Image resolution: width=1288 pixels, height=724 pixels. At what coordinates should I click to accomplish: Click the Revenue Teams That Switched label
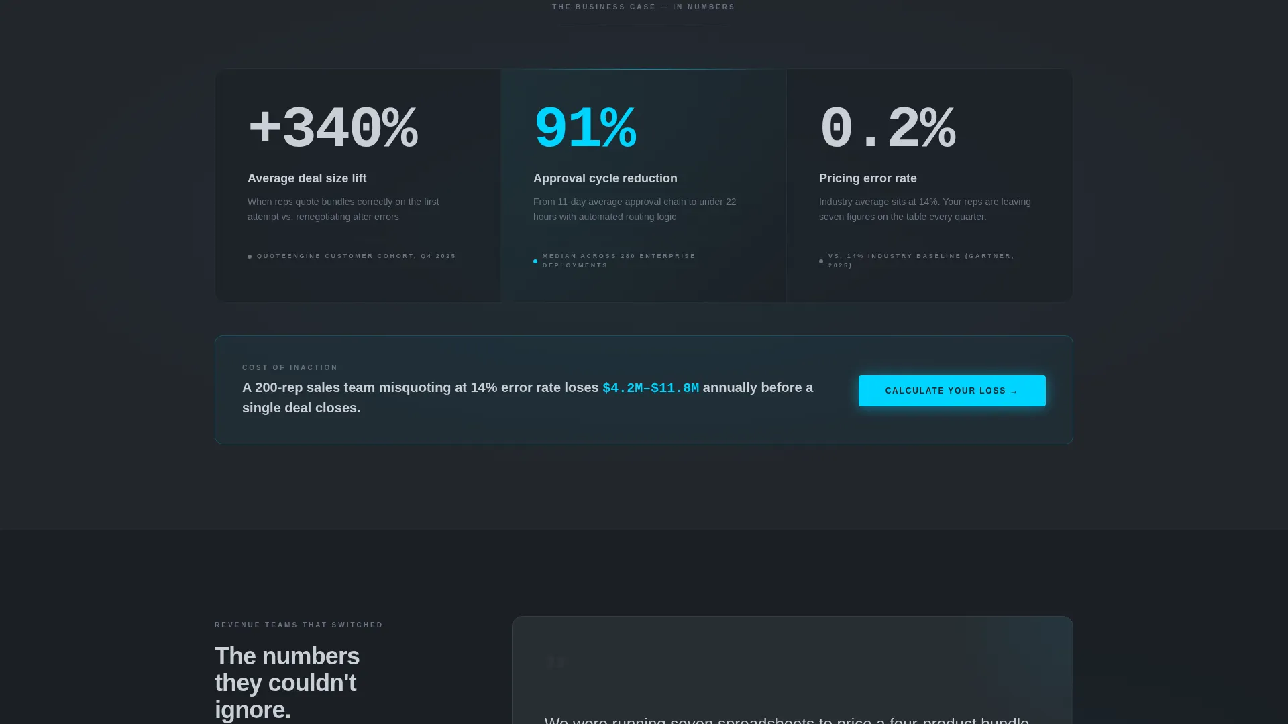(299, 625)
